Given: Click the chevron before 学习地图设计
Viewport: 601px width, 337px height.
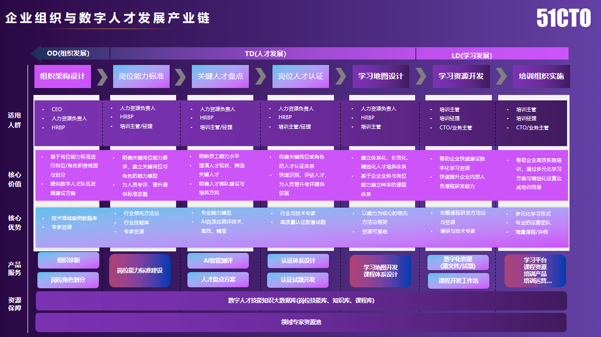Looking at the screenshot, I should 341,76.
